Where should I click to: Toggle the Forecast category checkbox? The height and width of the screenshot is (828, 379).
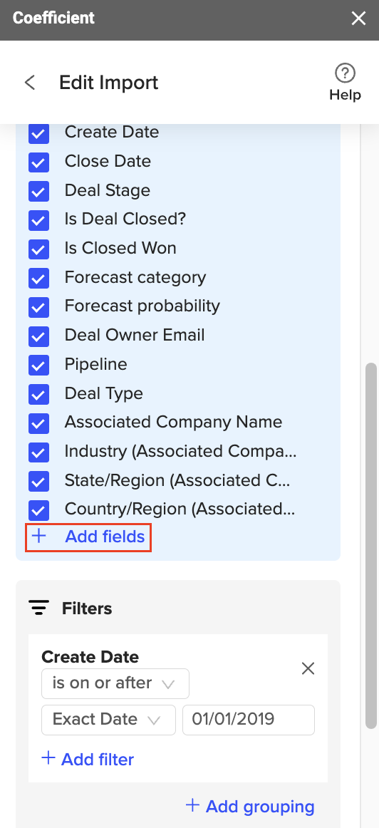tap(38, 278)
